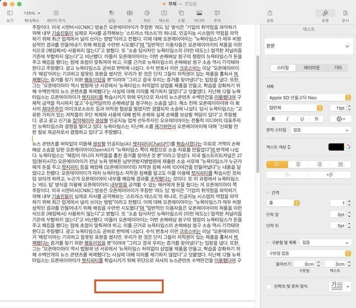Adjust the 텍스트 indent stepper
Image resolution: width=356 pixels, height=308 pixels.
pyautogui.click(x=349, y=264)
